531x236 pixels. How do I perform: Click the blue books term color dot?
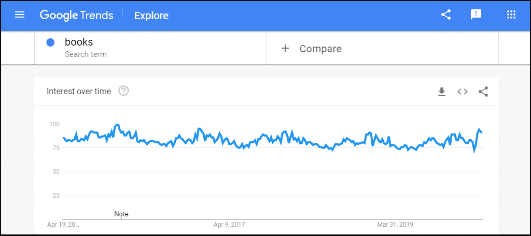50,42
